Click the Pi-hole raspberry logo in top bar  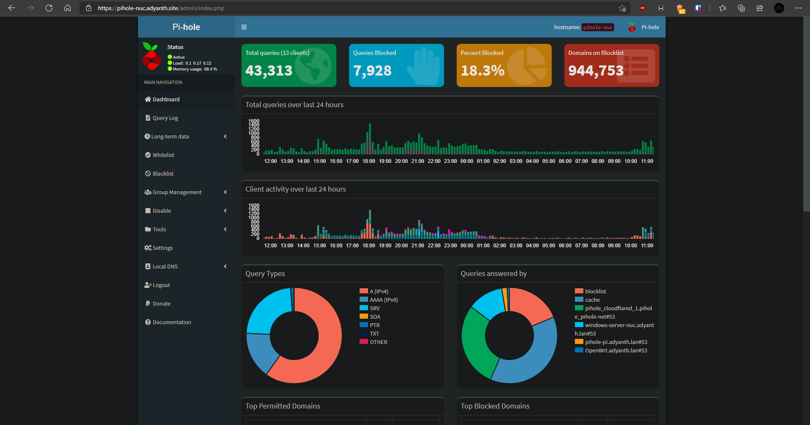631,27
